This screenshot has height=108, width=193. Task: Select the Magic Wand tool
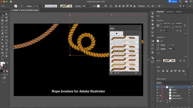(x=2, y=17)
